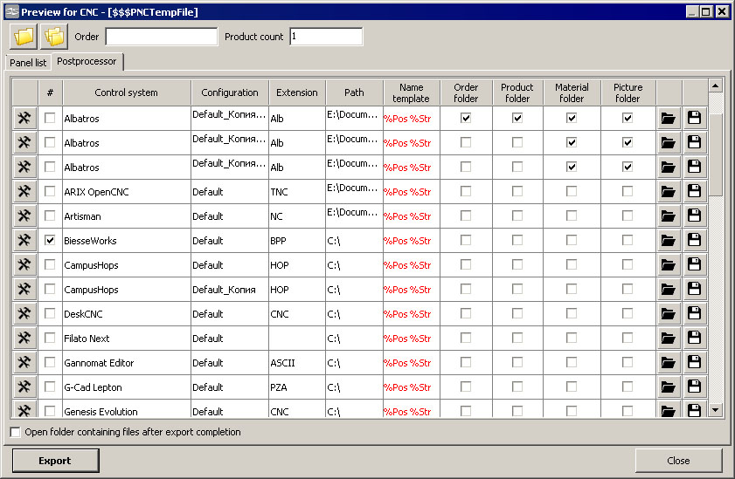This screenshot has height=479, width=735.
Task: Click the Export button
Action: [55, 461]
